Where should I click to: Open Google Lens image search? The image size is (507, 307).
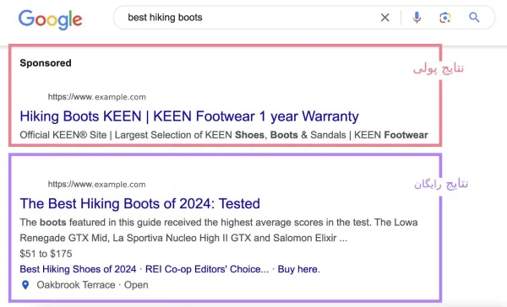click(x=445, y=18)
